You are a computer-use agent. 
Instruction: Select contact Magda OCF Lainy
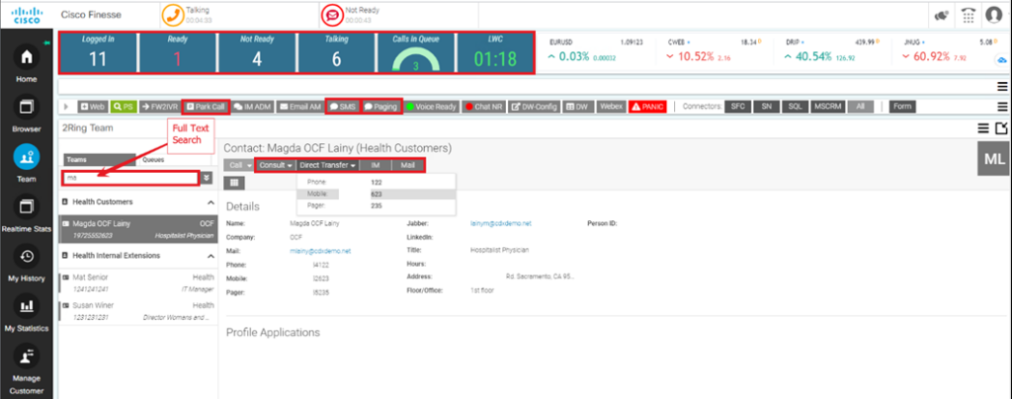click(137, 229)
